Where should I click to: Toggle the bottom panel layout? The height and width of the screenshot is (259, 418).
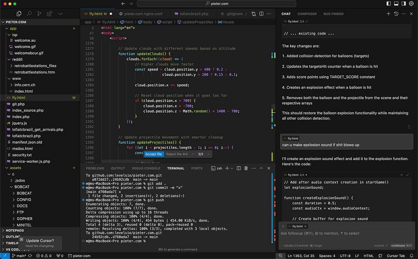396,3
